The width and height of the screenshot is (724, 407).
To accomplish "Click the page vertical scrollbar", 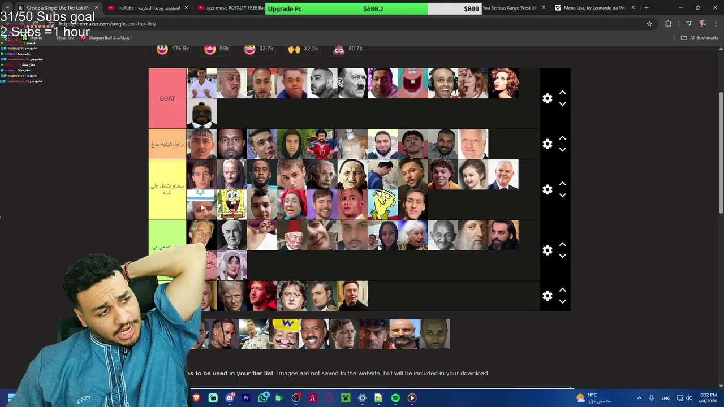I will point(721,153).
